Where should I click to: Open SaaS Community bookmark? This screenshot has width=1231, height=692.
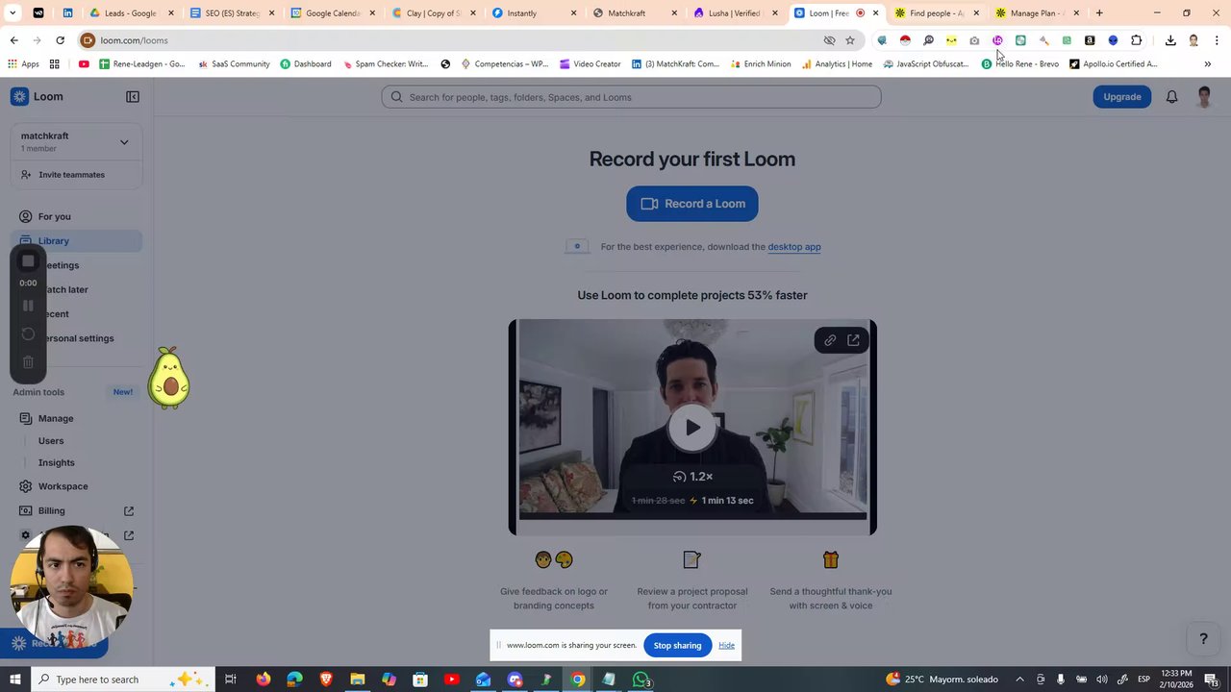(234, 64)
